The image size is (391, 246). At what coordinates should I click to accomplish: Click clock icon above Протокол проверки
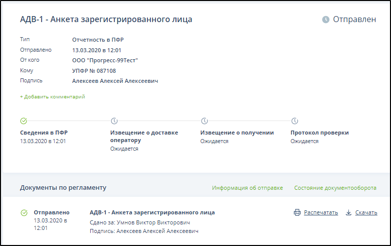click(x=295, y=121)
